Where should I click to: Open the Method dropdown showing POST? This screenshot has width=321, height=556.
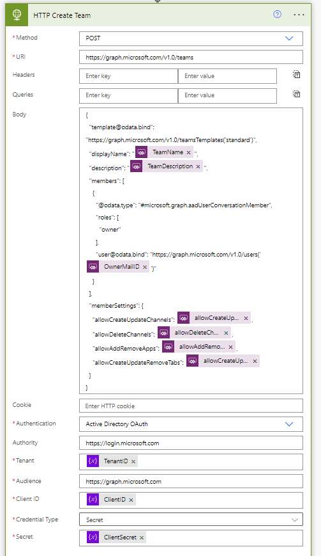pyautogui.click(x=191, y=38)
